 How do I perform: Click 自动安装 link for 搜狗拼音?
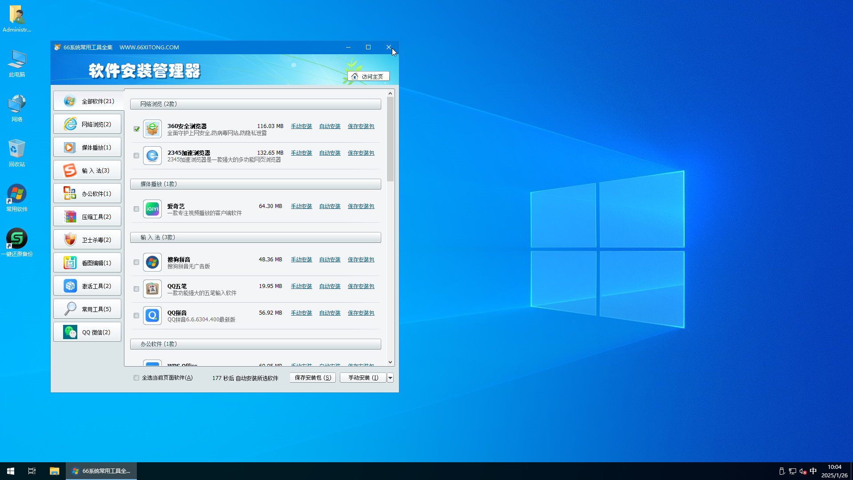point(330,260)
